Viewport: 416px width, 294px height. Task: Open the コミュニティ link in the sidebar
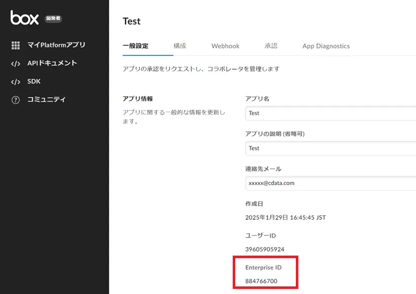46,100
